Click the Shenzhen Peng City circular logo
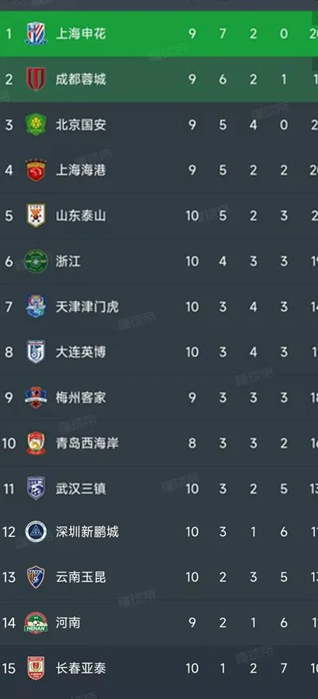 36,532
